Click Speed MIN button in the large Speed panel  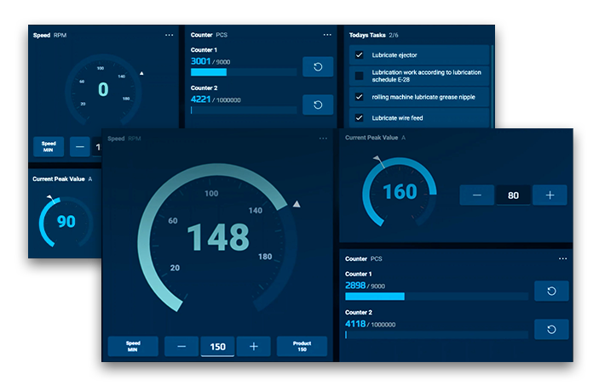[133, 346]
